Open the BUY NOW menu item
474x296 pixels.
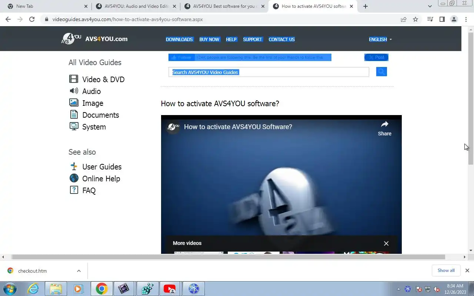209,39
